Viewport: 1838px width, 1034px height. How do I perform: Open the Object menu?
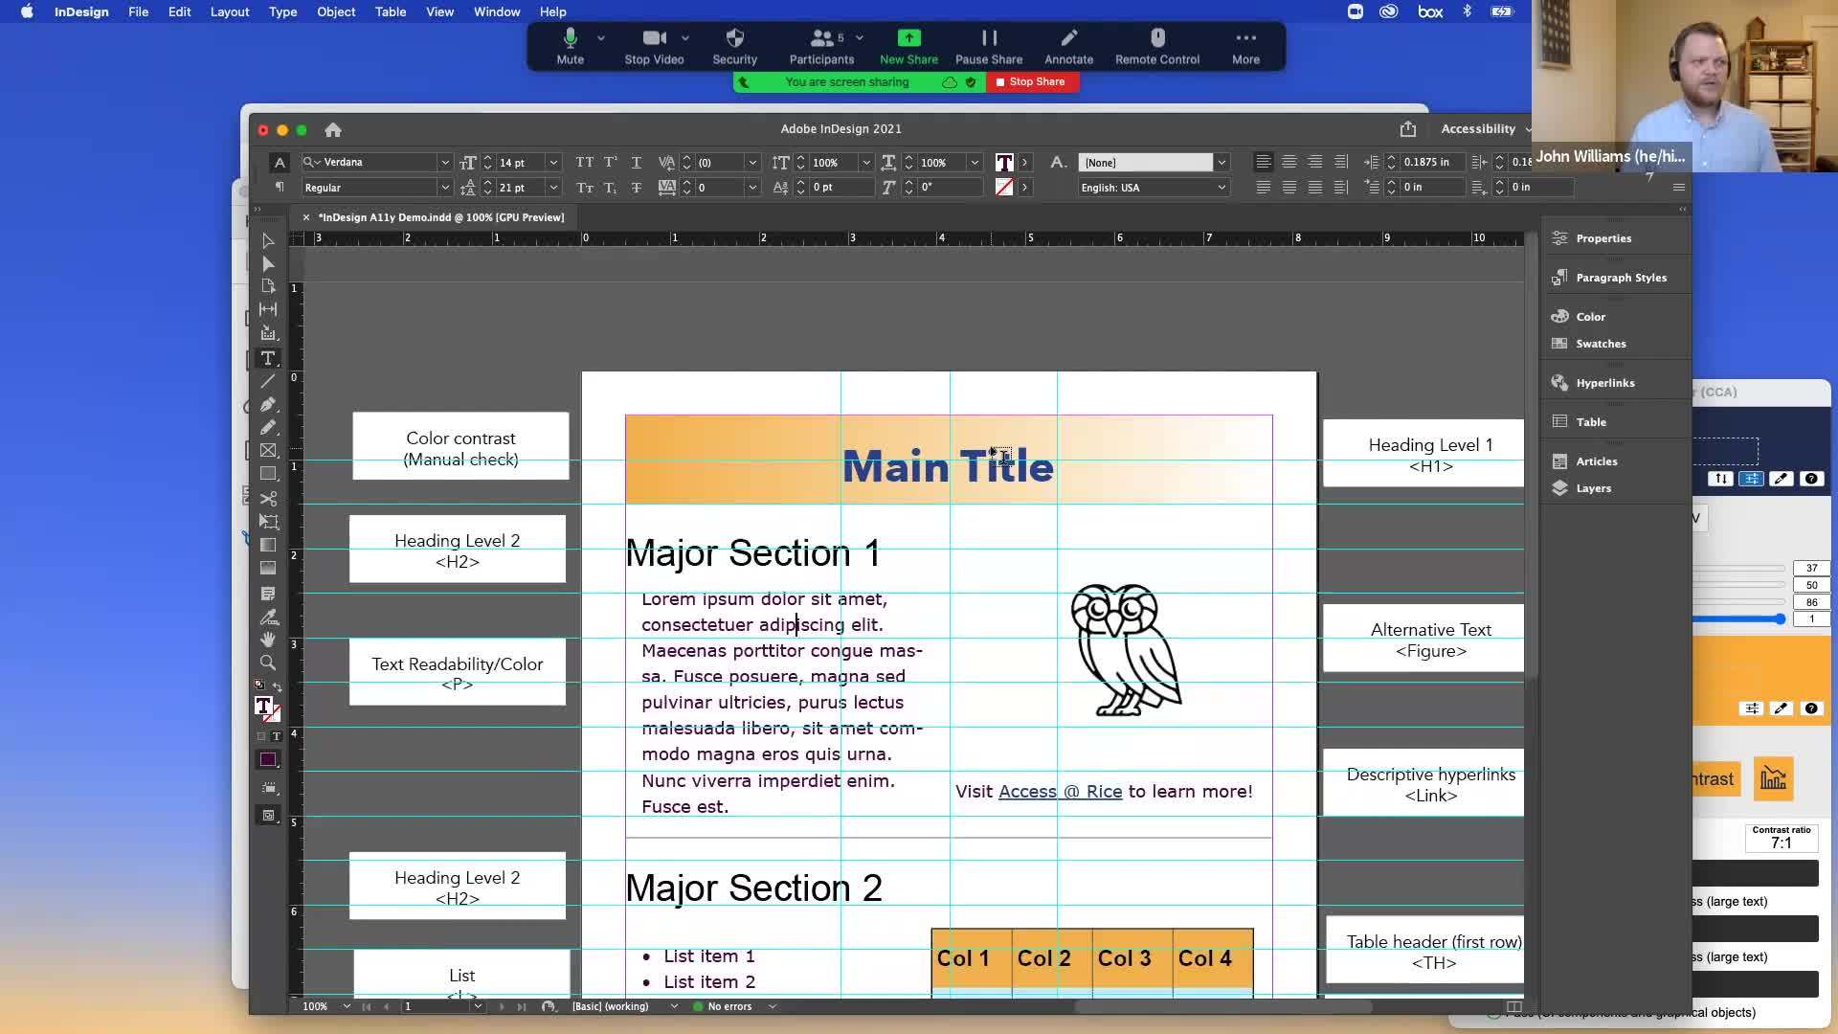tap(336, 11)
